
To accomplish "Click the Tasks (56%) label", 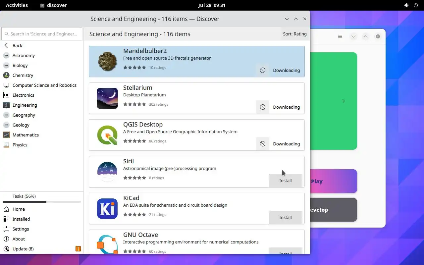I will [24, 196].
